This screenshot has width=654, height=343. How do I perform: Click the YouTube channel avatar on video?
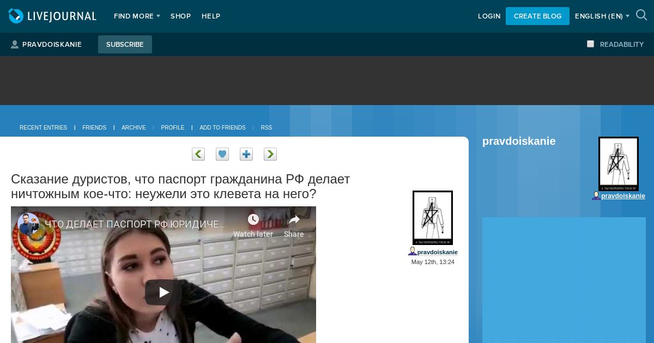click(x=28, y=224)
